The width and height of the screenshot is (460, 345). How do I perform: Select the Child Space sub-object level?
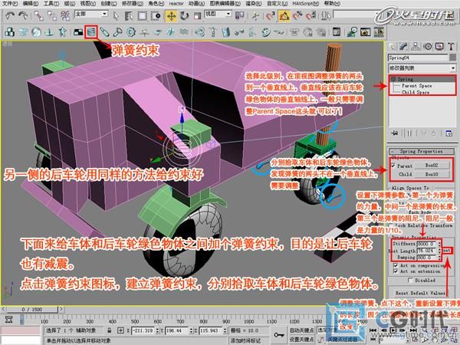pyautogui.click(x=415, y=92)
